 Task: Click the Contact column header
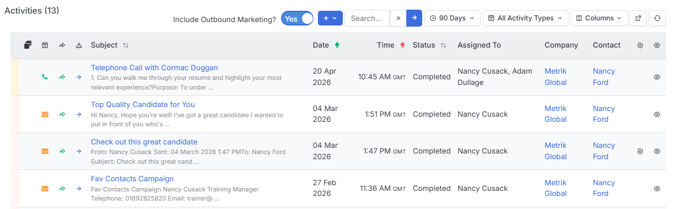coord(607,45)
